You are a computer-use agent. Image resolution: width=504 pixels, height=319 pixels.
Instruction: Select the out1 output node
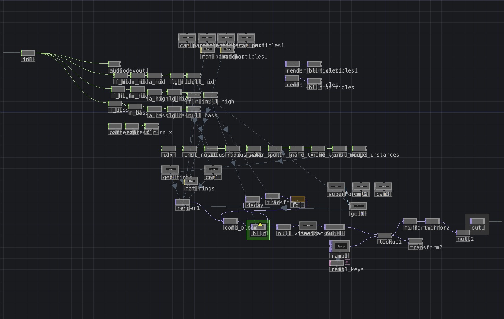tap(477, 221)
